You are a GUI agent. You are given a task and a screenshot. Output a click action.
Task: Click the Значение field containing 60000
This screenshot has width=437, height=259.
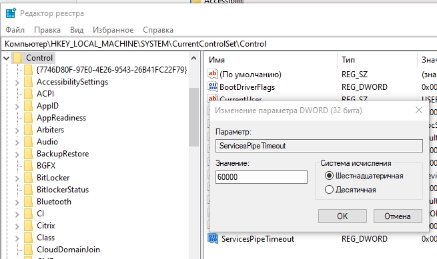point(262,177)
